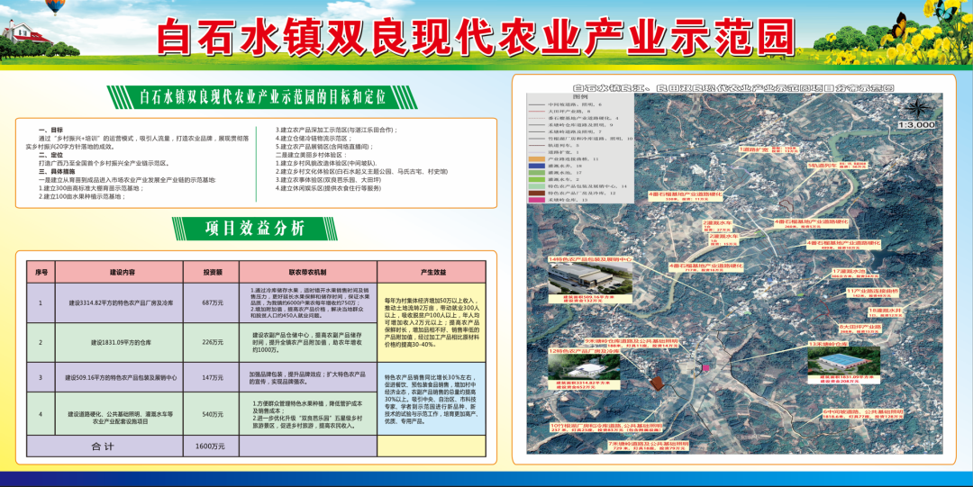
Task: Click map label 9禾塘岭仓库道路及公共基础照明
Action: click(632, 341)
